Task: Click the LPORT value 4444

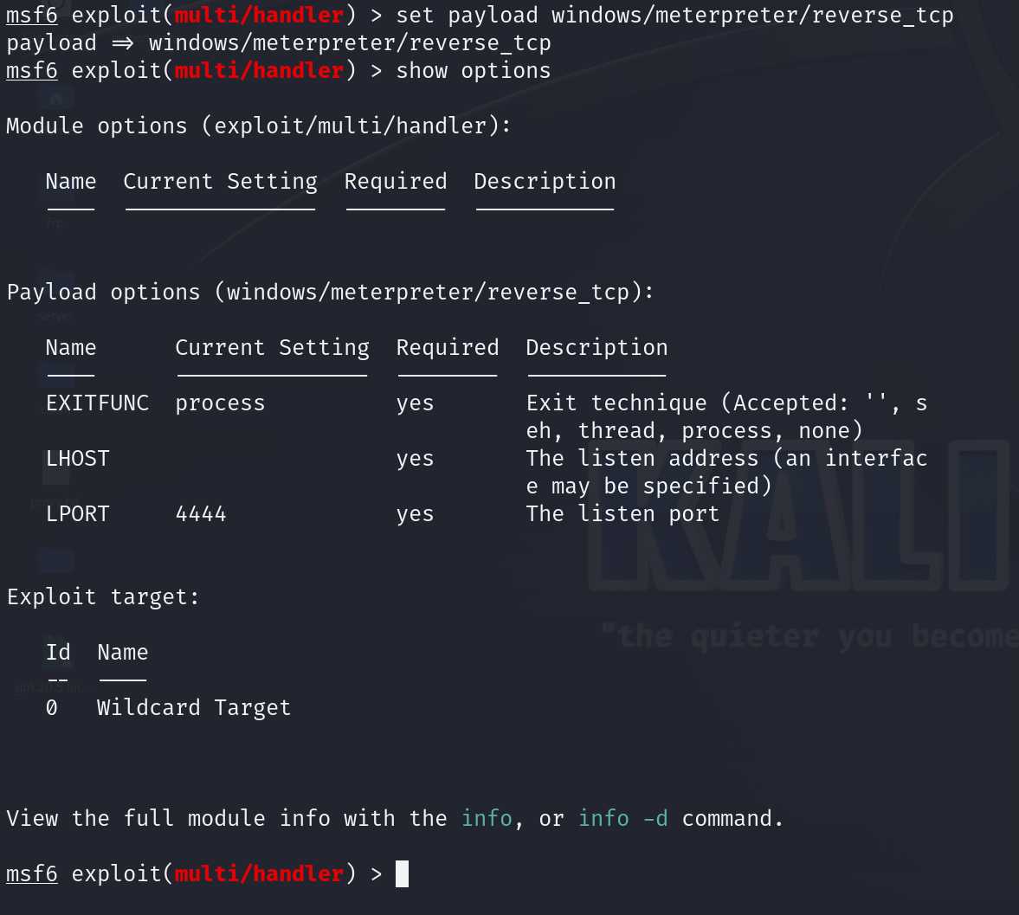Action: click(201, 514)
